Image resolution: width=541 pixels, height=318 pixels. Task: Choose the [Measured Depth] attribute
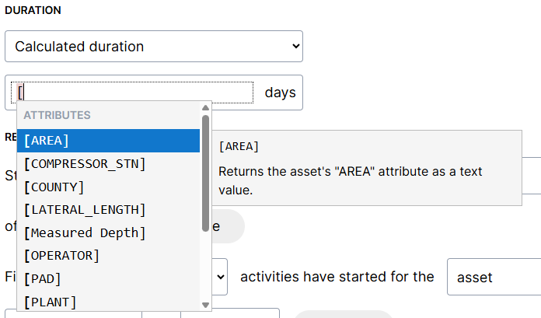(108, 232)
